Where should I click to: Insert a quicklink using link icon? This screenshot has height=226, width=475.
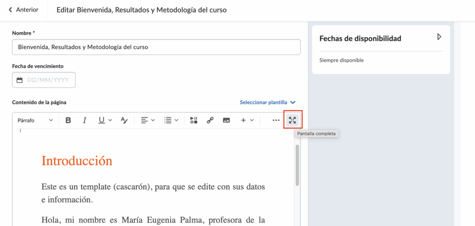[x=210, y=120]
